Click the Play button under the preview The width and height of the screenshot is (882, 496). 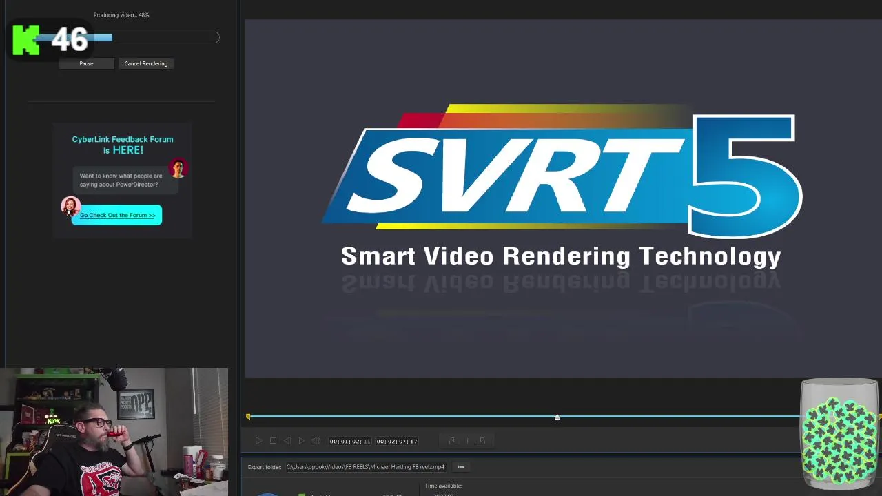click(259, 441)
